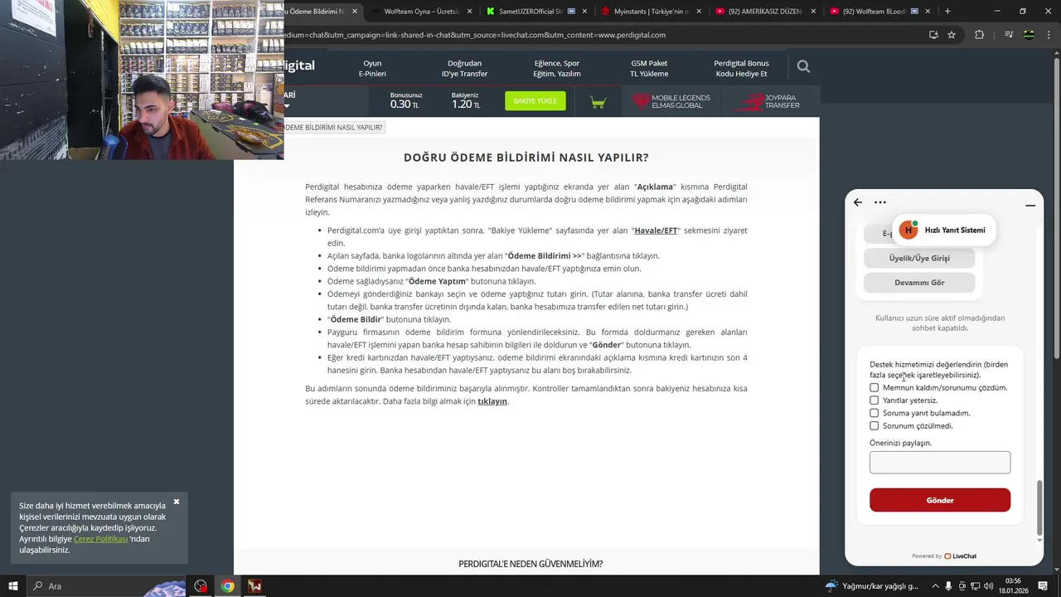Open the Wolfteam taskbar icon
Image resolution: width=1061 pixels, height=597 pixels.
254,586
